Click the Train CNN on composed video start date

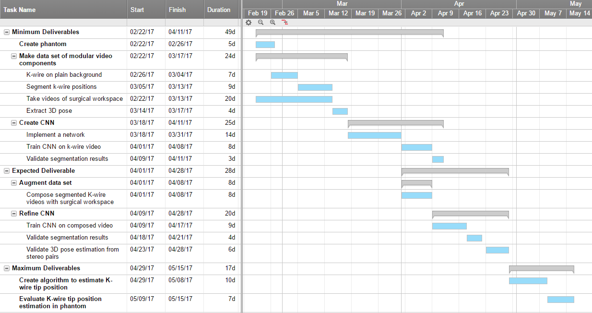(x=142, y=226)
